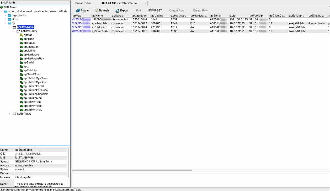Viewport: 330px width, 191px height.
Task: Click the Create Row button
Action: (177, 10)
